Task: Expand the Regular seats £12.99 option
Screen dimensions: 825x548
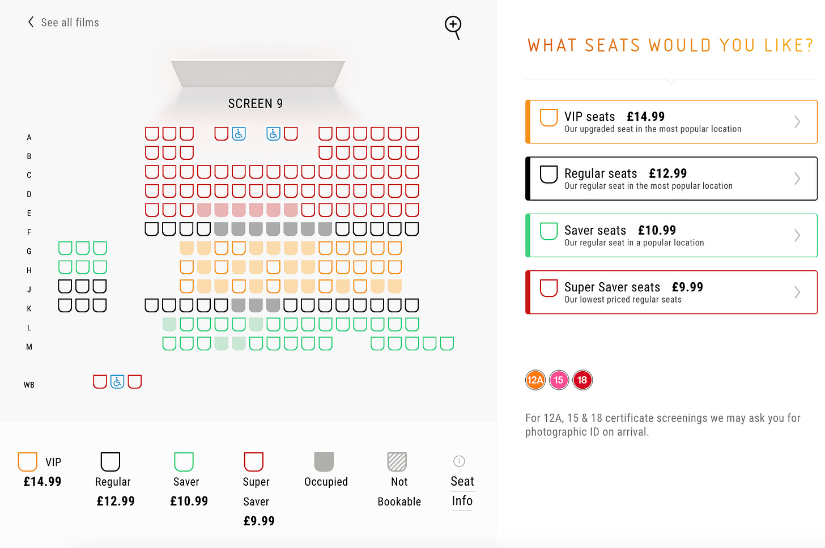Action: (x=671, y=179)
